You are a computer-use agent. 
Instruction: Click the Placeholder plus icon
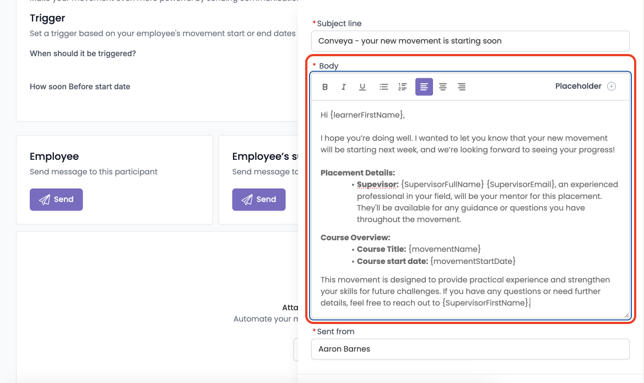(x=611, y=87)
